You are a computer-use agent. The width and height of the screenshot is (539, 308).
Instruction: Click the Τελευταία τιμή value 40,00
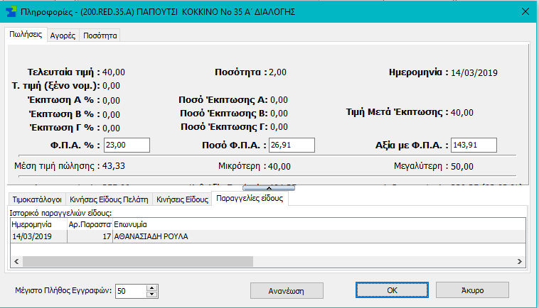114,72
